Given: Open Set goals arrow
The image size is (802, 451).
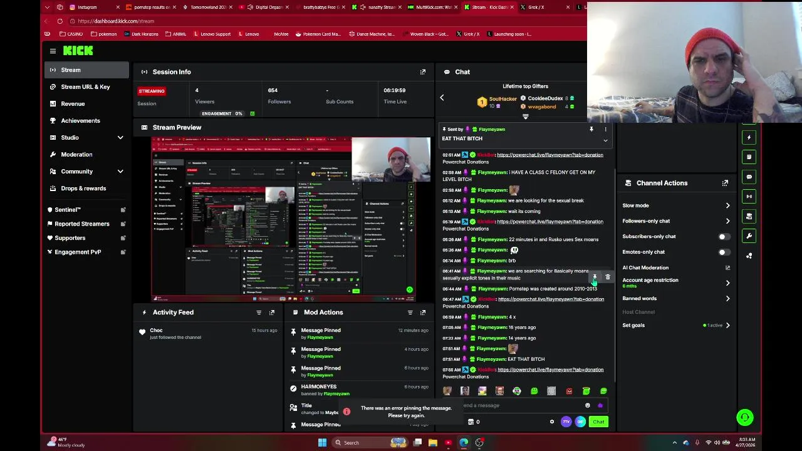Looking at the screenshot, I should [727, 325].
